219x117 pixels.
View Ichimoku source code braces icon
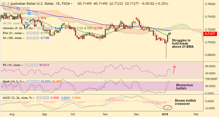[x=45, y=28]
